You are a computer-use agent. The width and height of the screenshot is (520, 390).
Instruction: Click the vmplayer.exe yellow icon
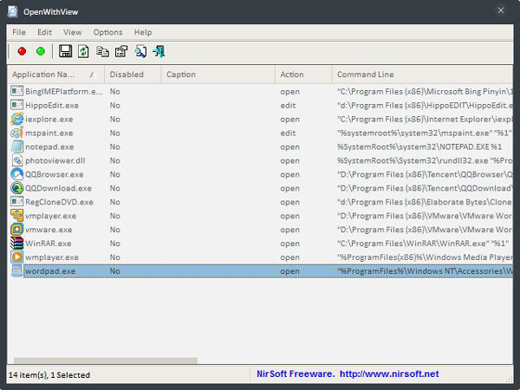click(x=17, y=216)
